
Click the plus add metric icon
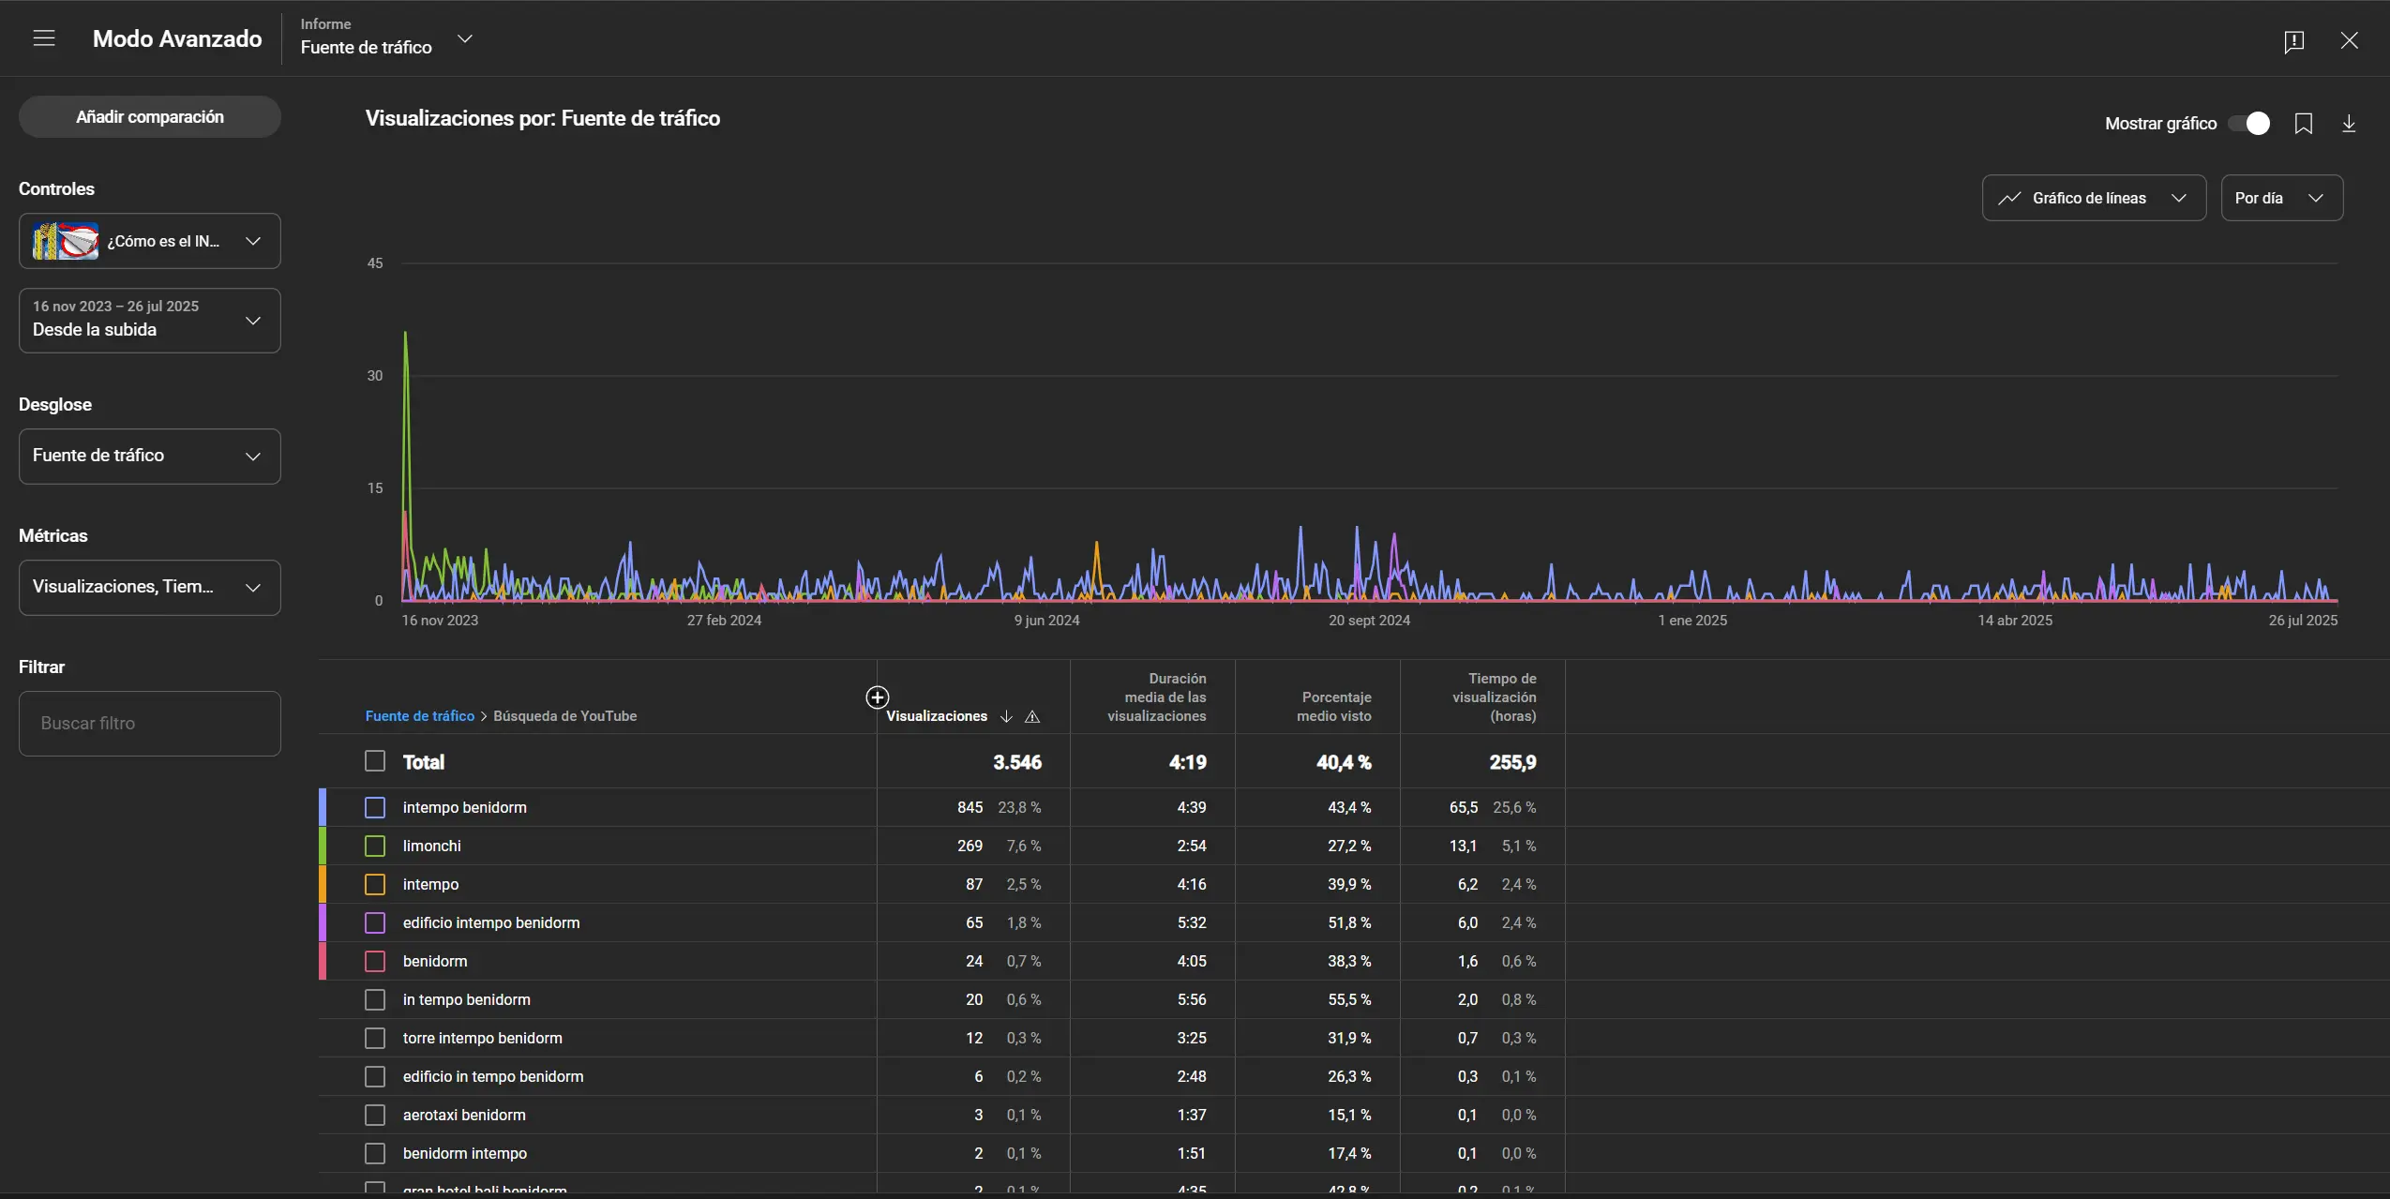point(877,697)
